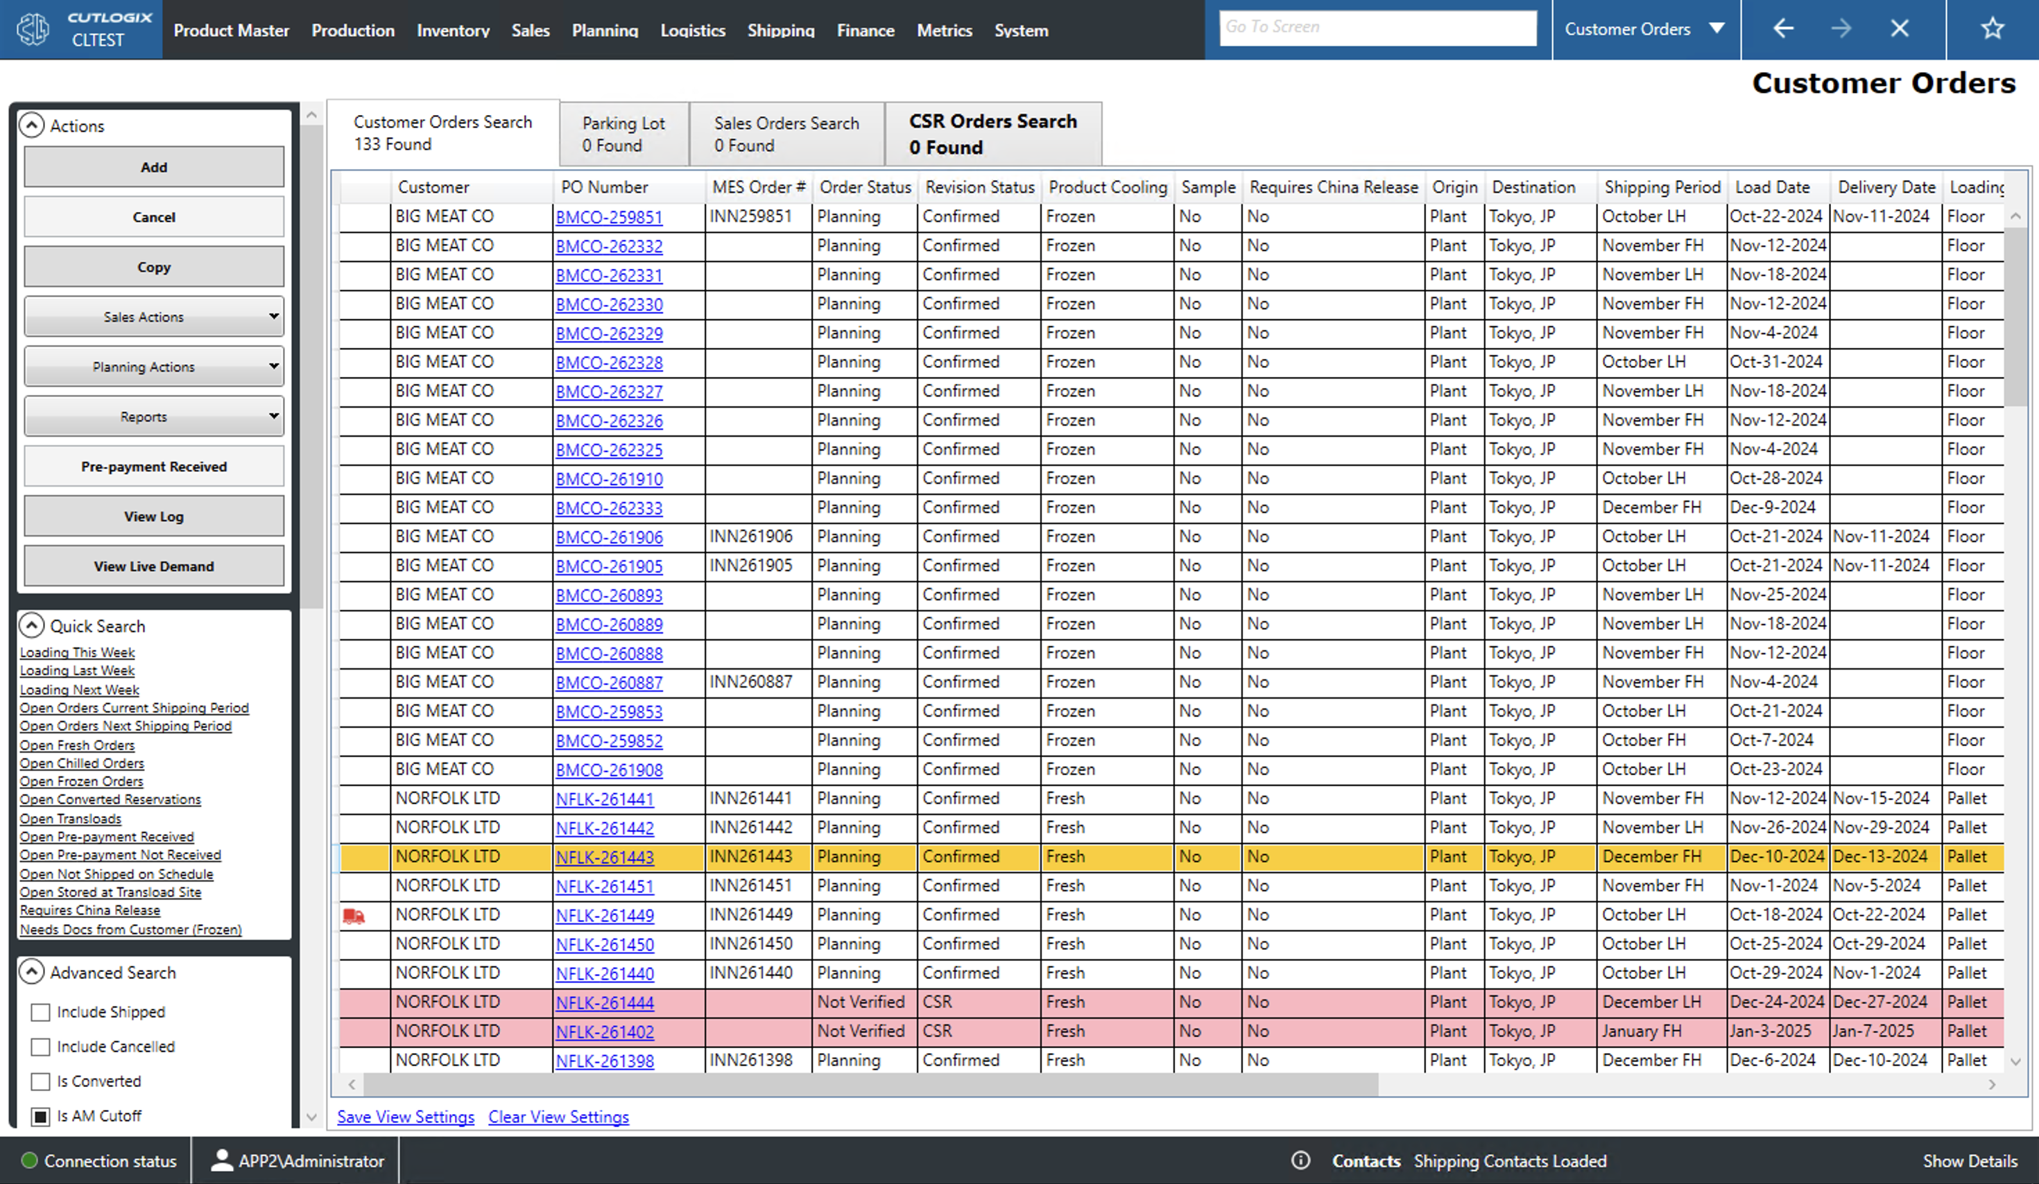Click the red truck icon on NFLK-261449 row
This screenshot has width=2039, height=1184.
pyautogui.click(x=354, y=916)
